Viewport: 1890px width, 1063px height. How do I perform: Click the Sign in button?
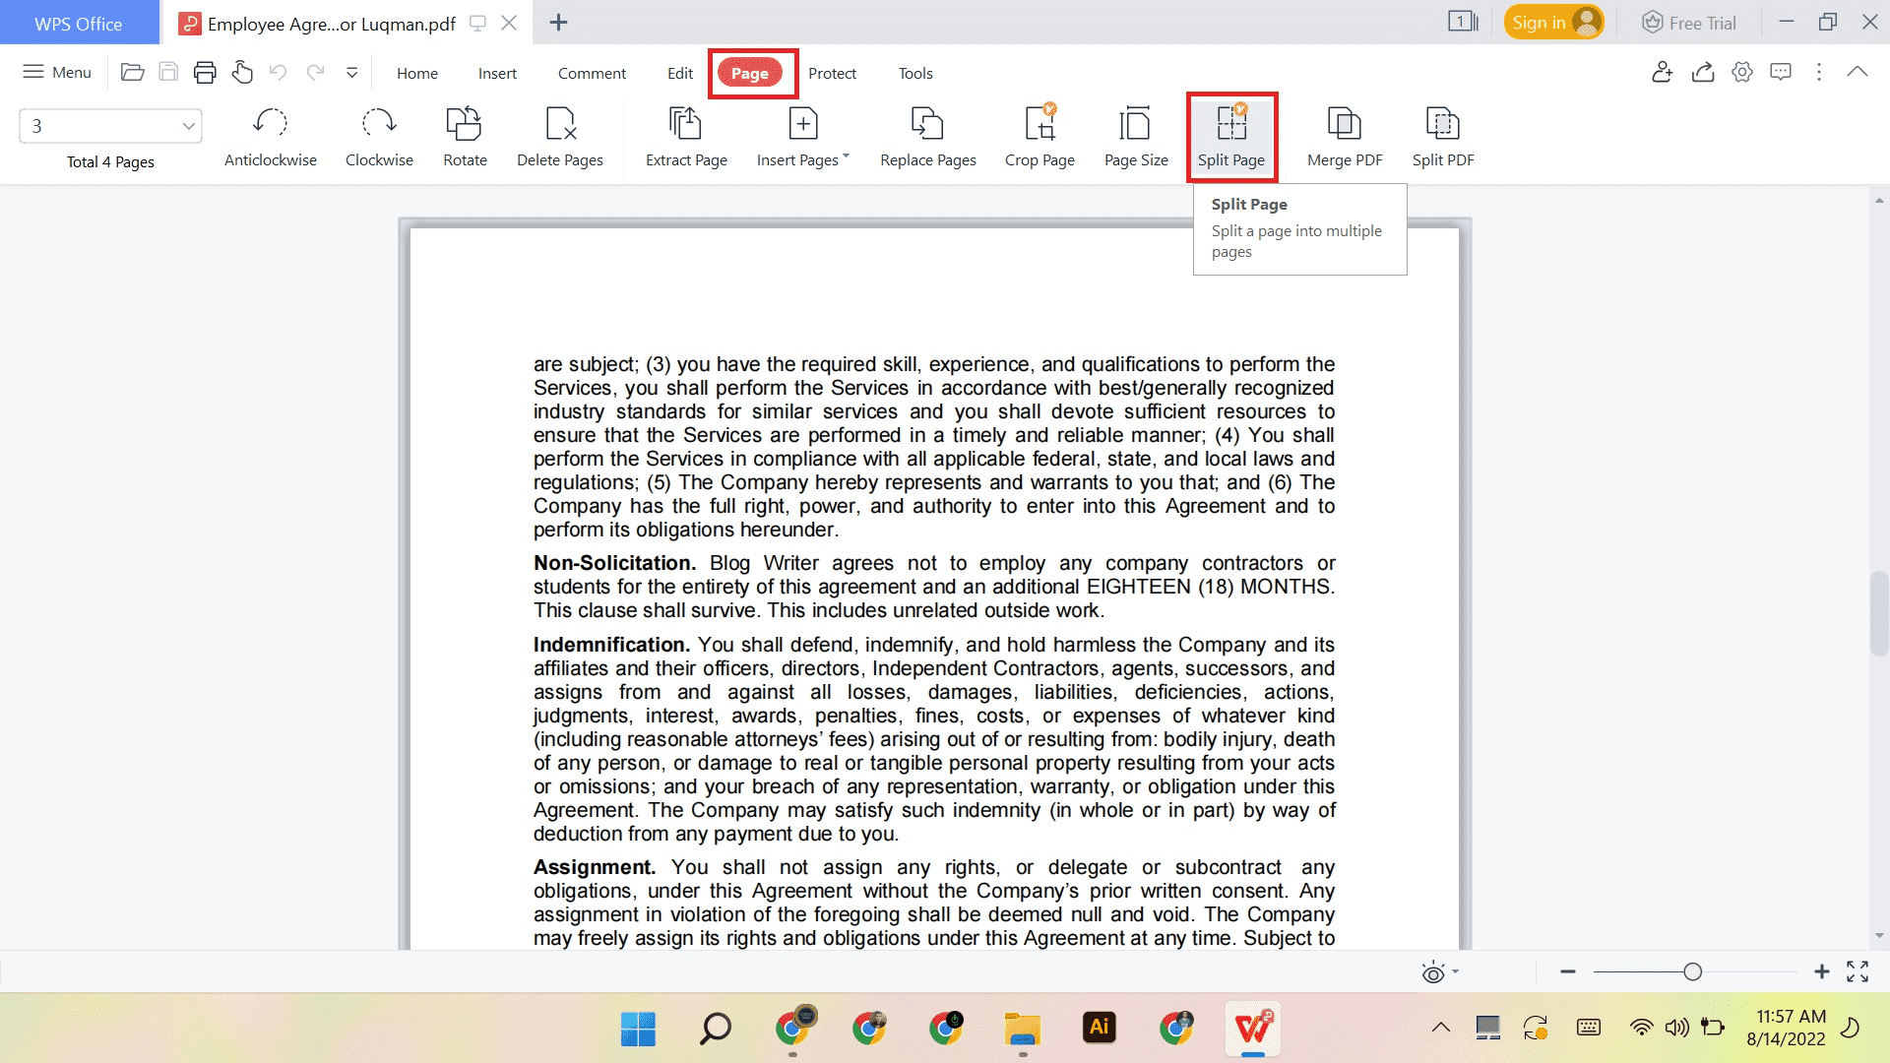tap(1551, 21)
